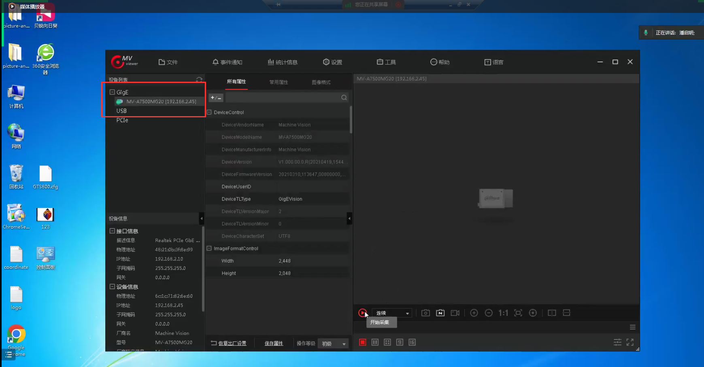
Task: Zoom out of the image view
Action: [489, 313]
